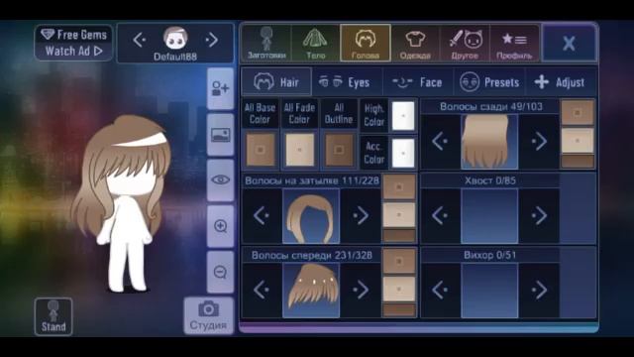Viewport: 634px width, 357px height.
Task: Previous Волосы на затылке hair style
Action: tap(262, 216)
